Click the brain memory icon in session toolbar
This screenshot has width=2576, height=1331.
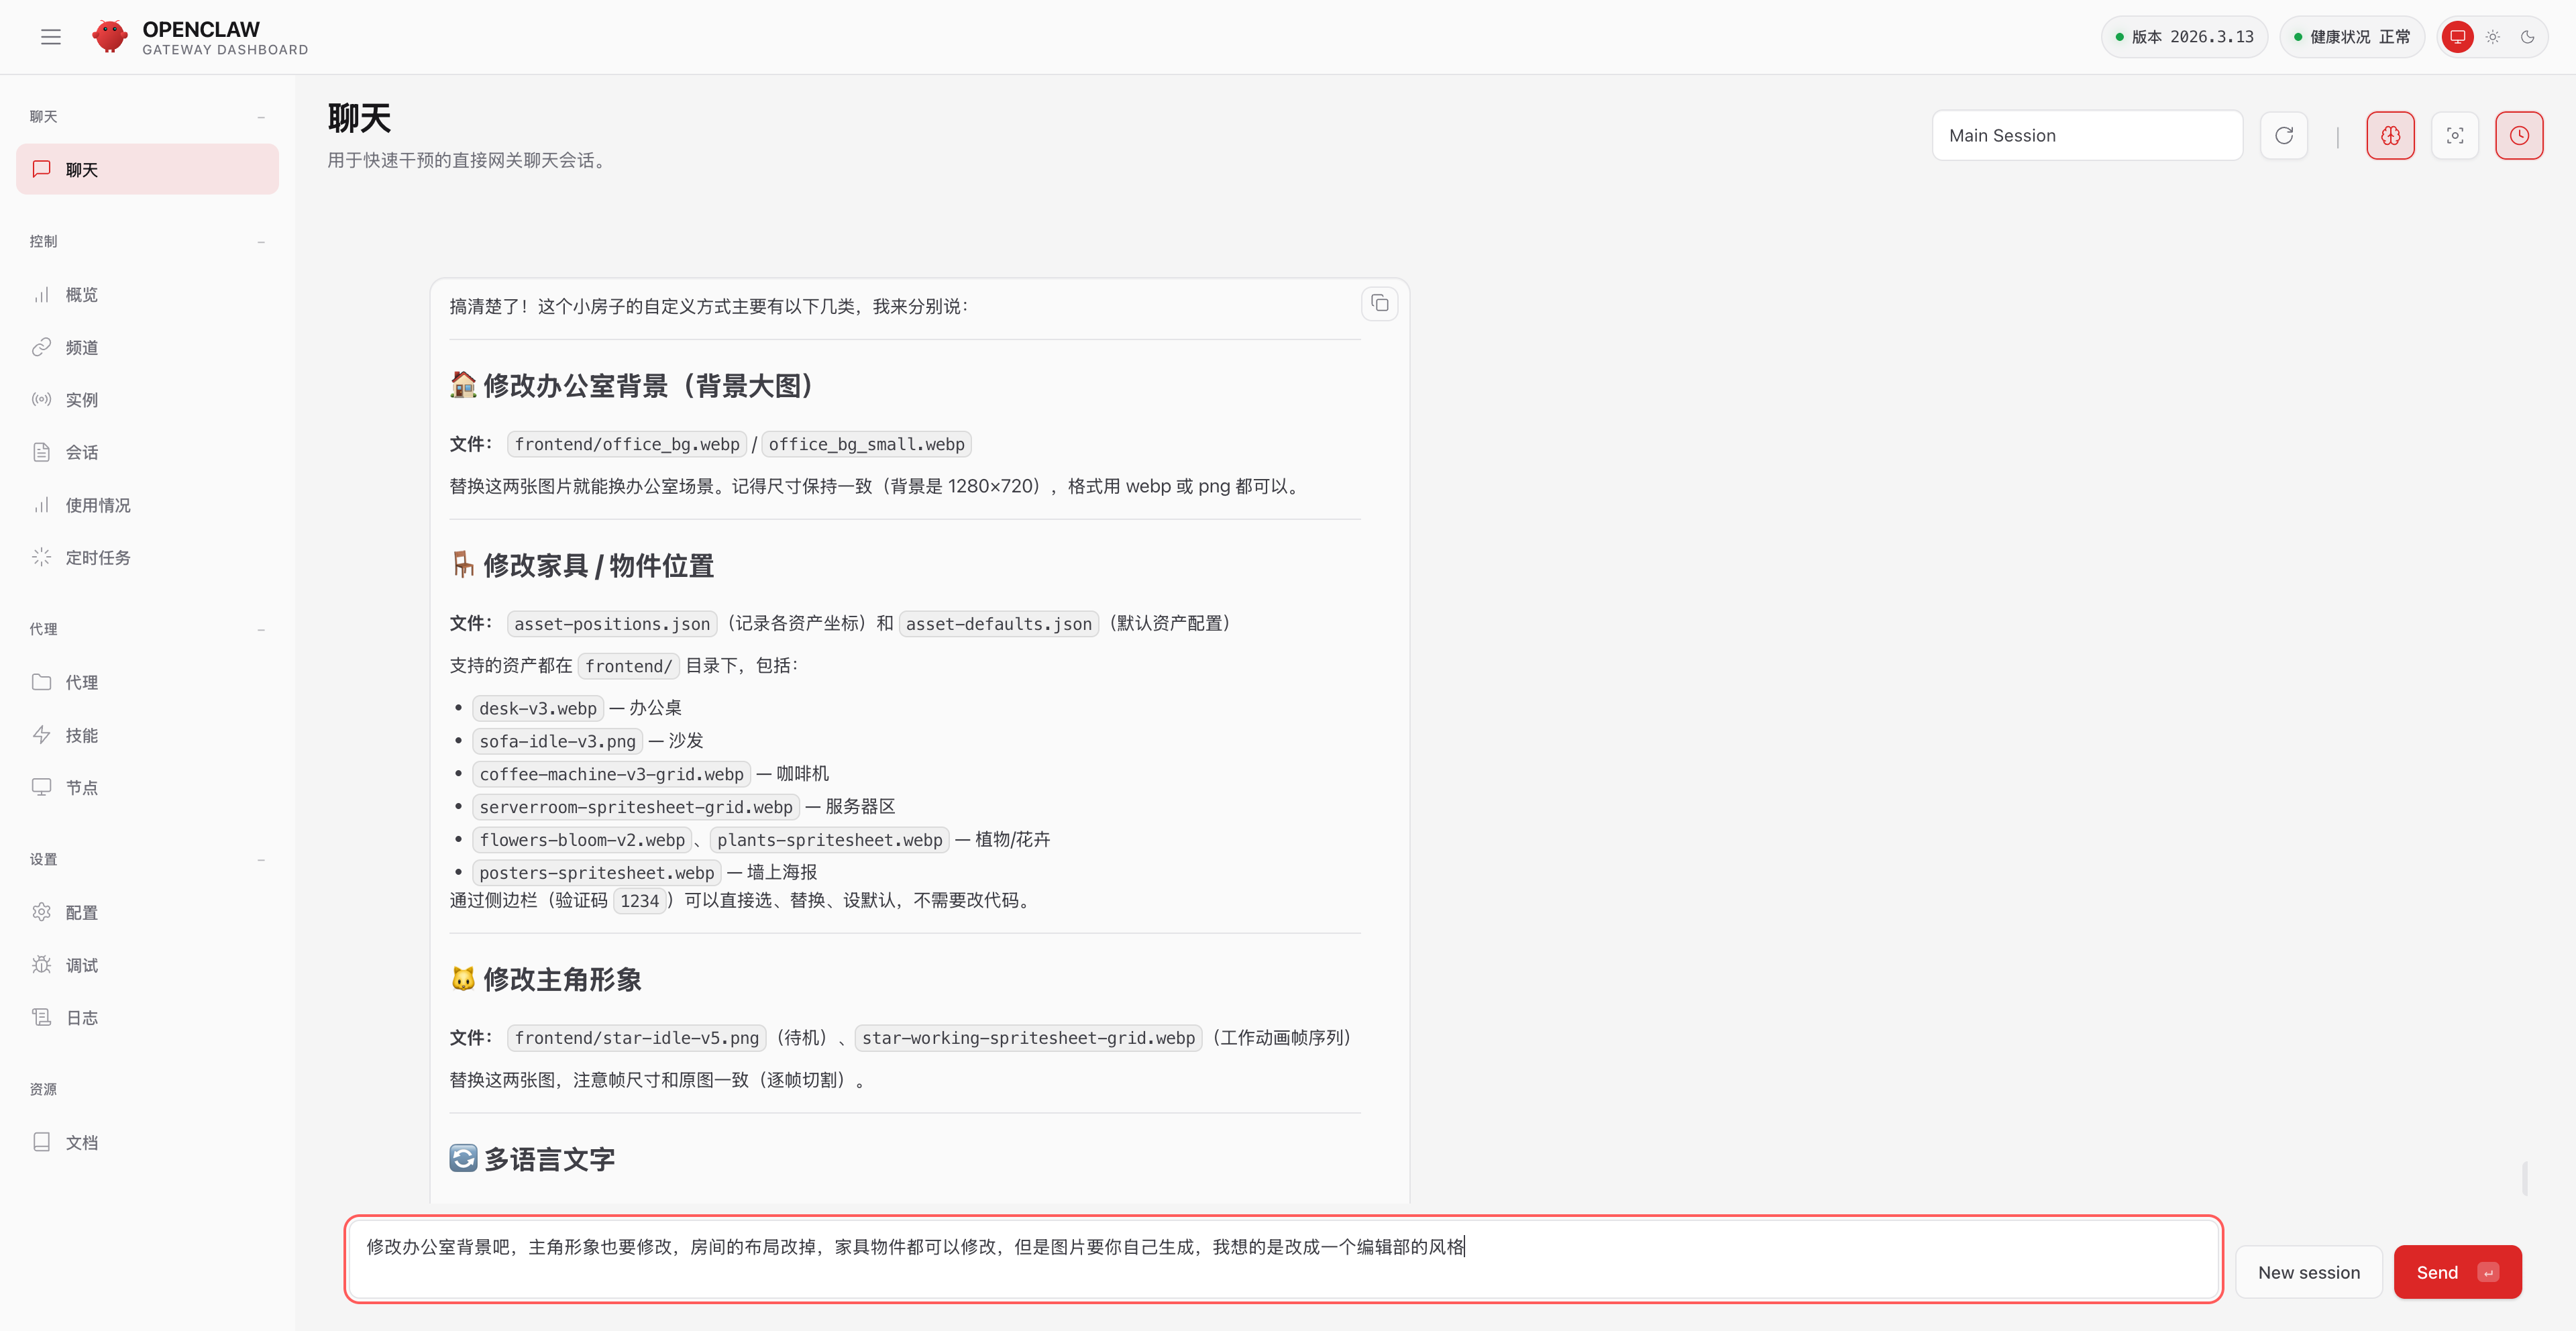click(2391, 135)
